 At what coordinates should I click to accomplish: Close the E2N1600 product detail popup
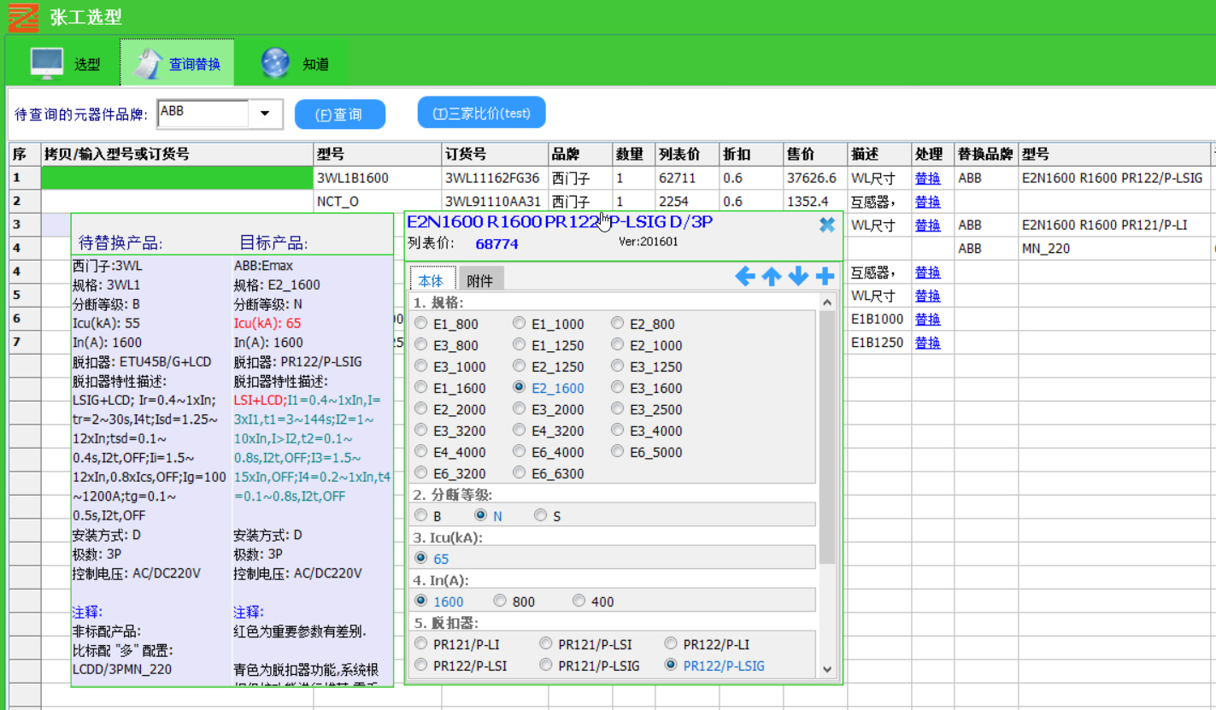[x=826, y=225]
